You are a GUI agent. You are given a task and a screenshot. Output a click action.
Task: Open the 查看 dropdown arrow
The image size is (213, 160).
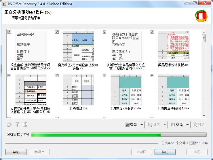click(142, 125)
